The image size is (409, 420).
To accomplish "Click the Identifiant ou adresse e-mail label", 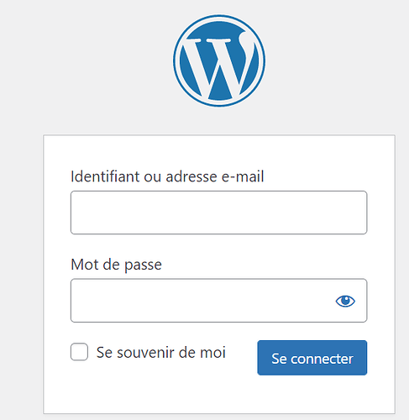I will (167, 176).
